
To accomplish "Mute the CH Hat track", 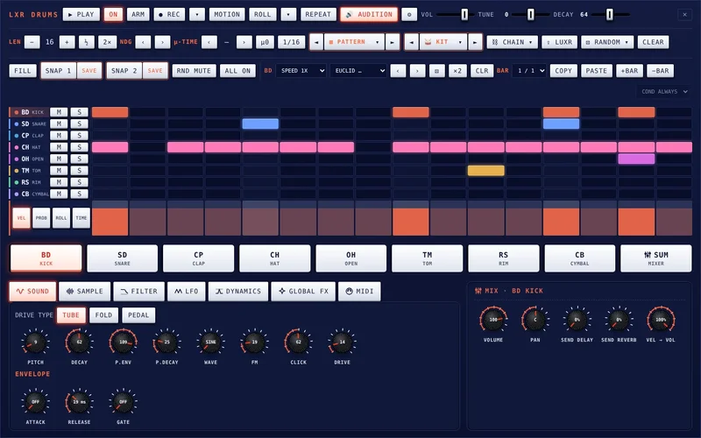I will [59, 147].
